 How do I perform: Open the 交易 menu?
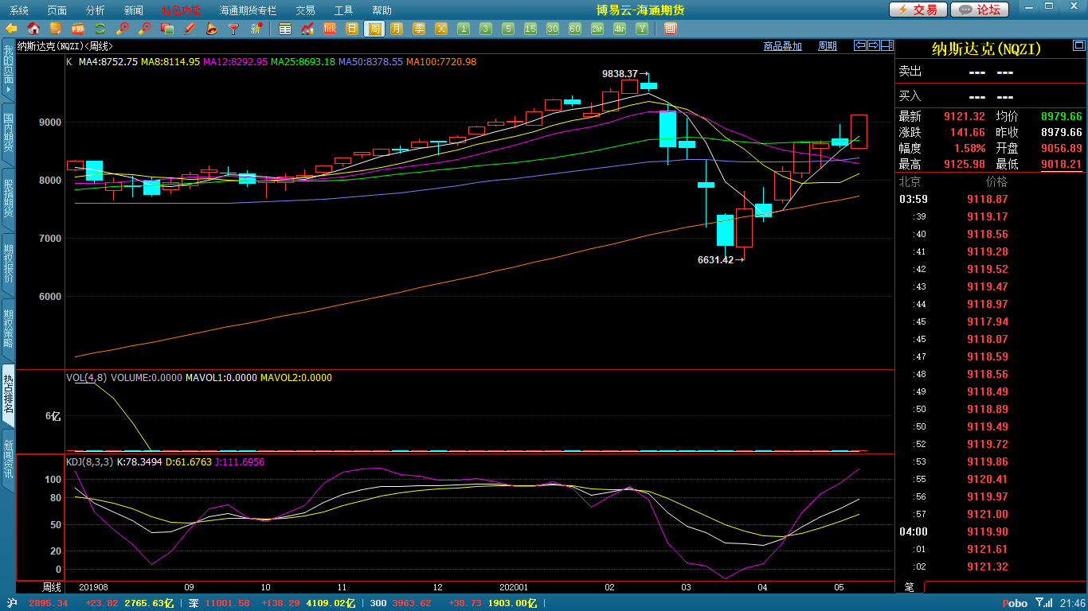pyautogui.click(x=306, y=10)
